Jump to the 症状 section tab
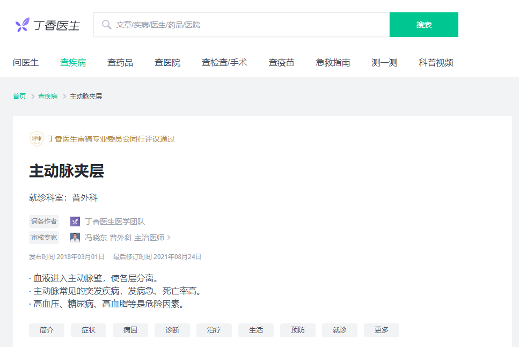 (x=89, y=330)
